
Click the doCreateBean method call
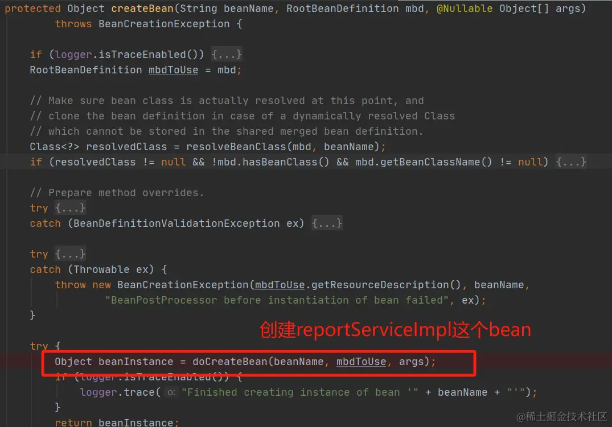click(230, 362)
